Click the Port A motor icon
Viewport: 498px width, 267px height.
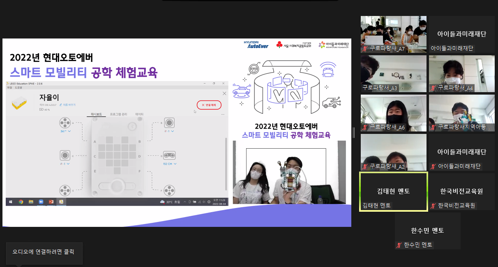point(65,123)
